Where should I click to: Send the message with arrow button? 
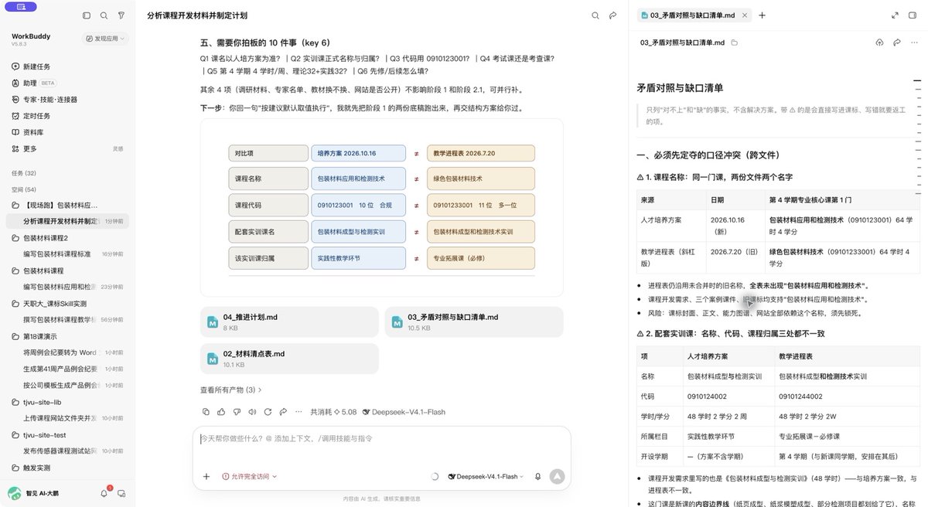click(557, 477)
